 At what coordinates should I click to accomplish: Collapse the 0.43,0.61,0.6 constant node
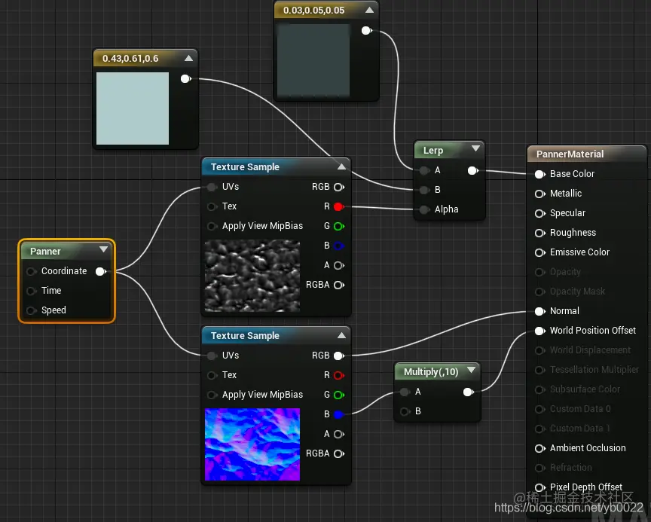[x=188, y=58]
